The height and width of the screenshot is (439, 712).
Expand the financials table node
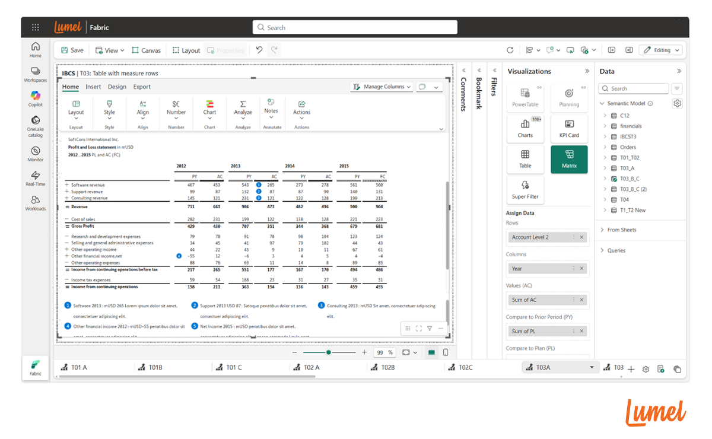click(x=605, y=126)
